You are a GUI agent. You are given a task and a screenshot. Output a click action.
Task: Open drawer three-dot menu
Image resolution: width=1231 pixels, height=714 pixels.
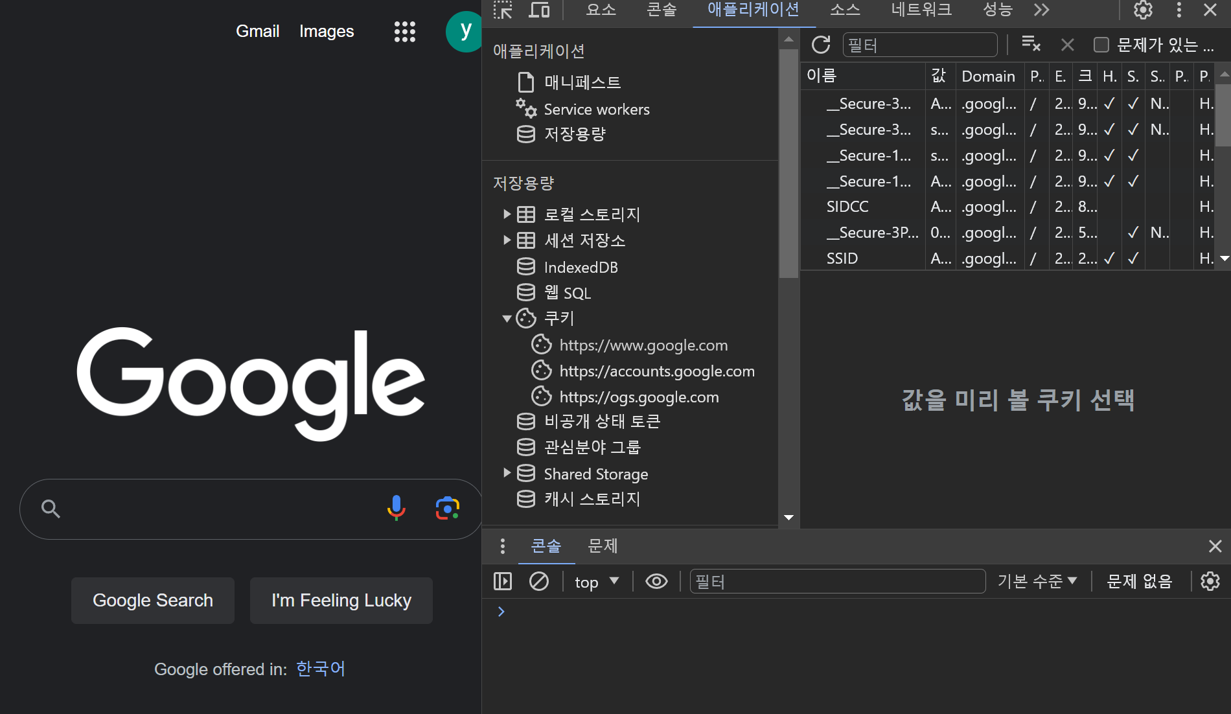502,546
